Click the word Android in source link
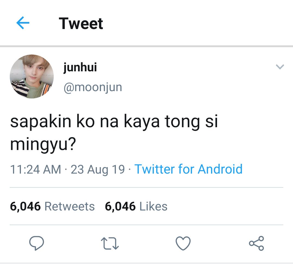This screenshot has height=265, width=293. [220, 169]
